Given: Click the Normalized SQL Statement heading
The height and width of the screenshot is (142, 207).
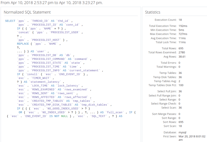Looking at the screenshot, I should [27, 12].
